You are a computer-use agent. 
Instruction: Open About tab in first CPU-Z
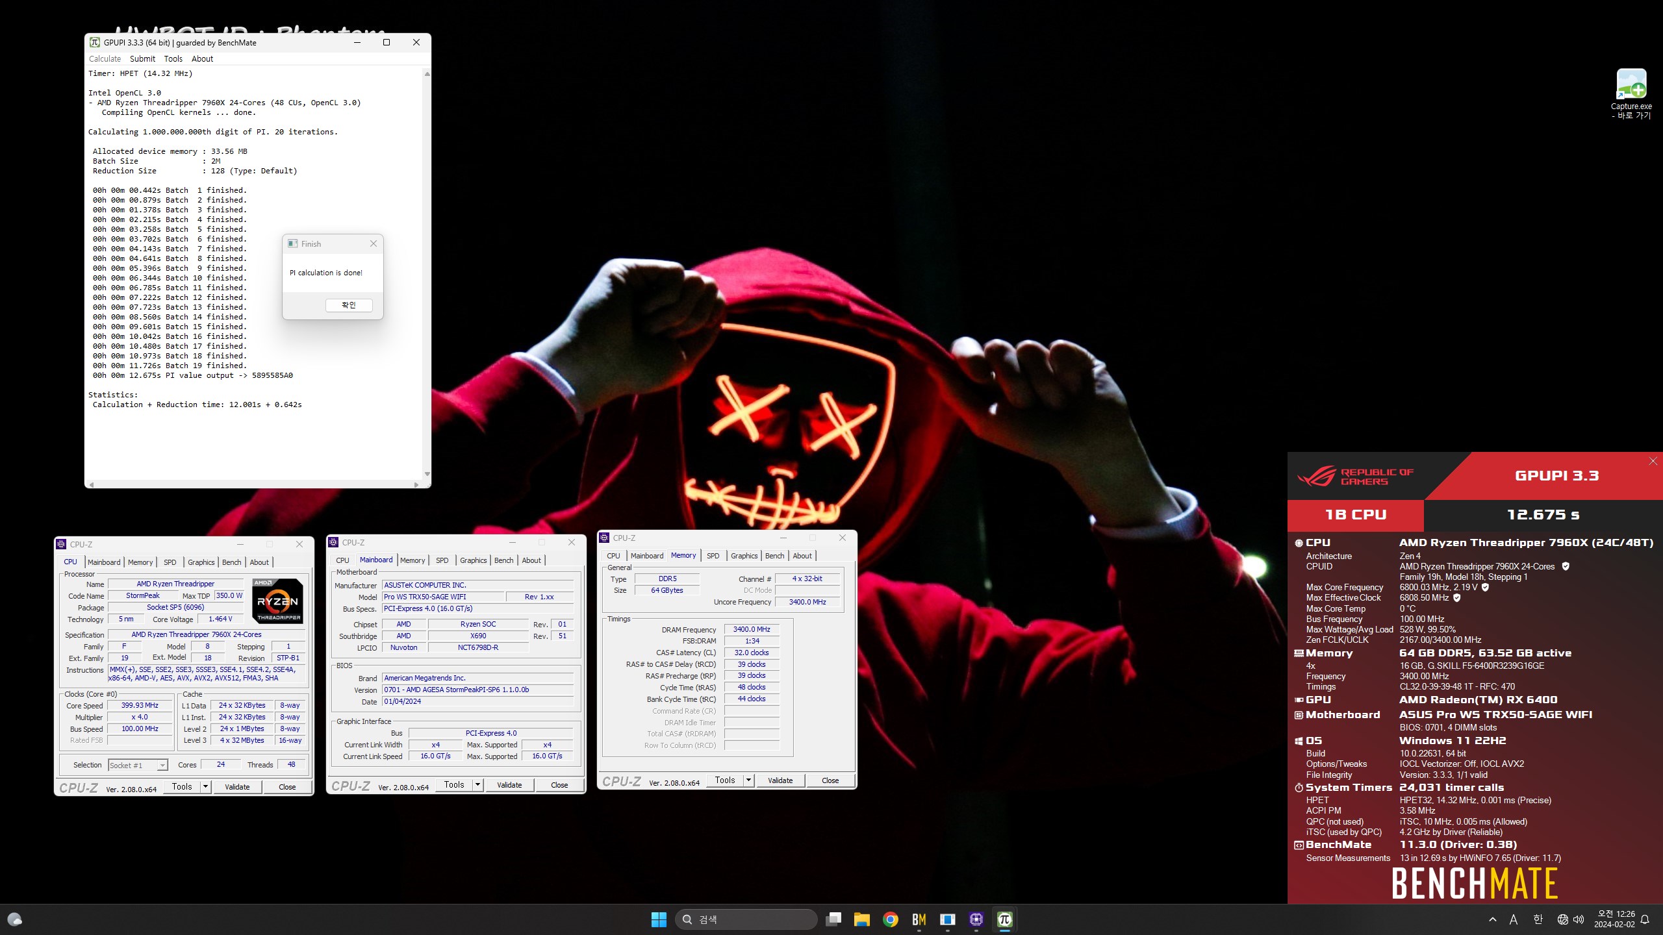[259, 562]
